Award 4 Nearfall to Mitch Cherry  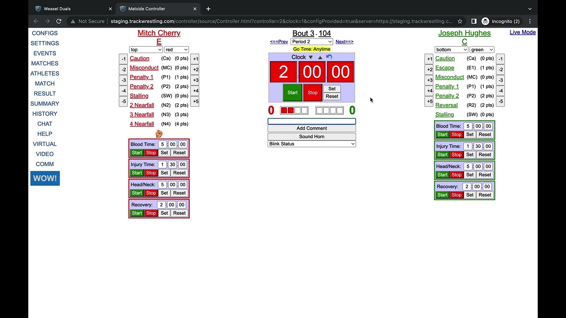pyautogui.click(x=142, y=124)
